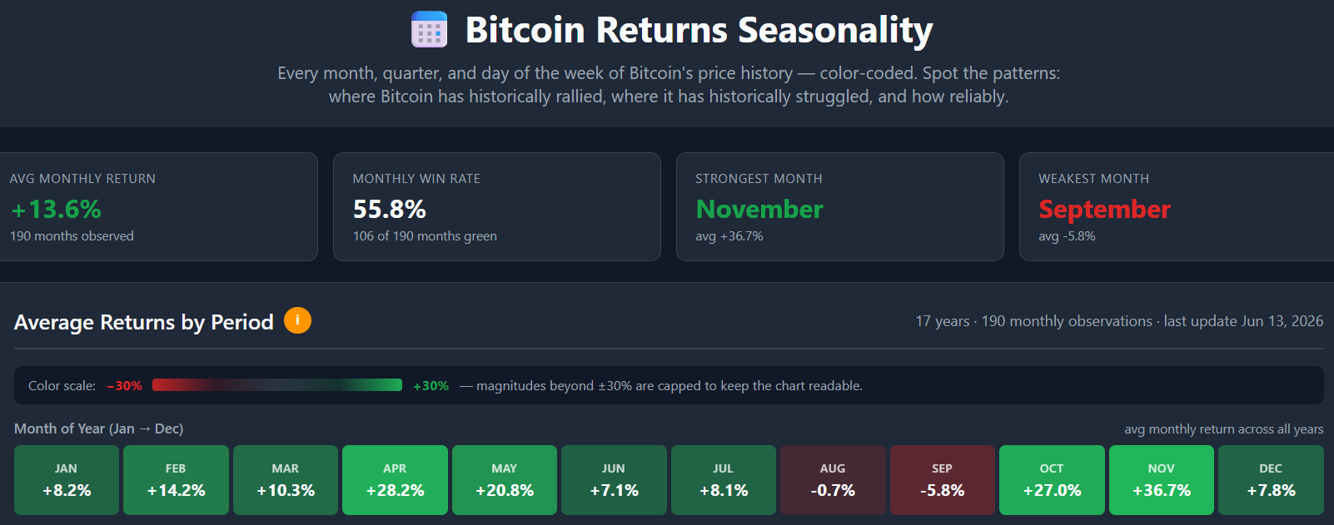The width and height of the screenshot is (1334, 525).
Task: Click the calendar icon next to the title
Action: 430,29
